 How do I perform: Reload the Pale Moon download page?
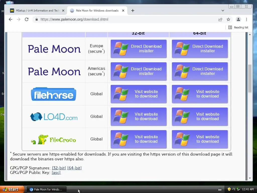tap(27, 19)
